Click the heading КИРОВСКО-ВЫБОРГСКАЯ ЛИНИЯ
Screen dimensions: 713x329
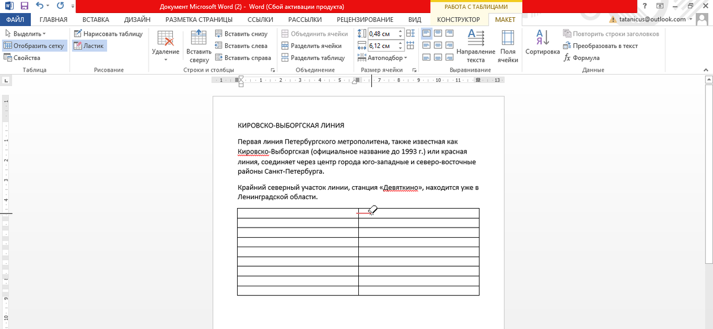point(291,126)
